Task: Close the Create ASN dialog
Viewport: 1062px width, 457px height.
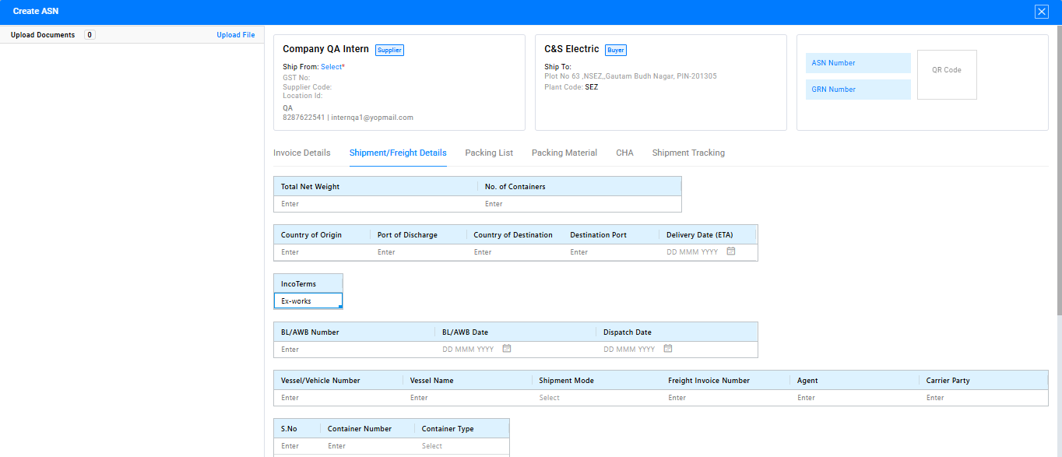Action: click(1041, 12)
